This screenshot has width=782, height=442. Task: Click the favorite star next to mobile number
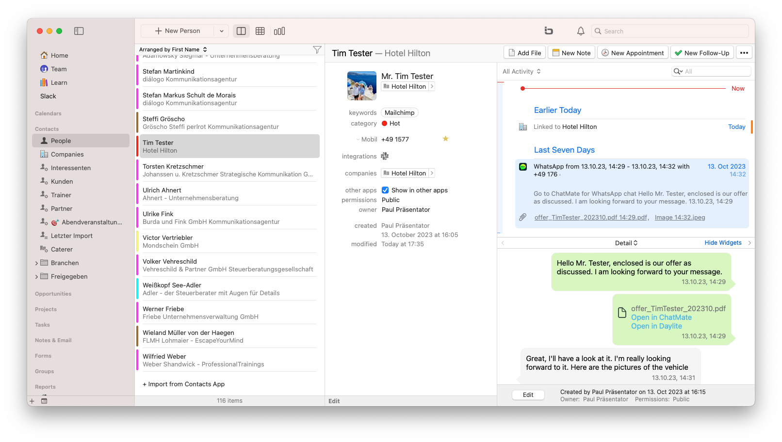[445, 139]
